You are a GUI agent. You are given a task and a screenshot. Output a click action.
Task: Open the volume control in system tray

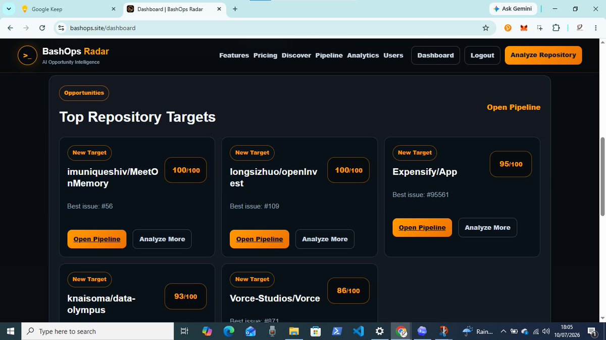545,331
